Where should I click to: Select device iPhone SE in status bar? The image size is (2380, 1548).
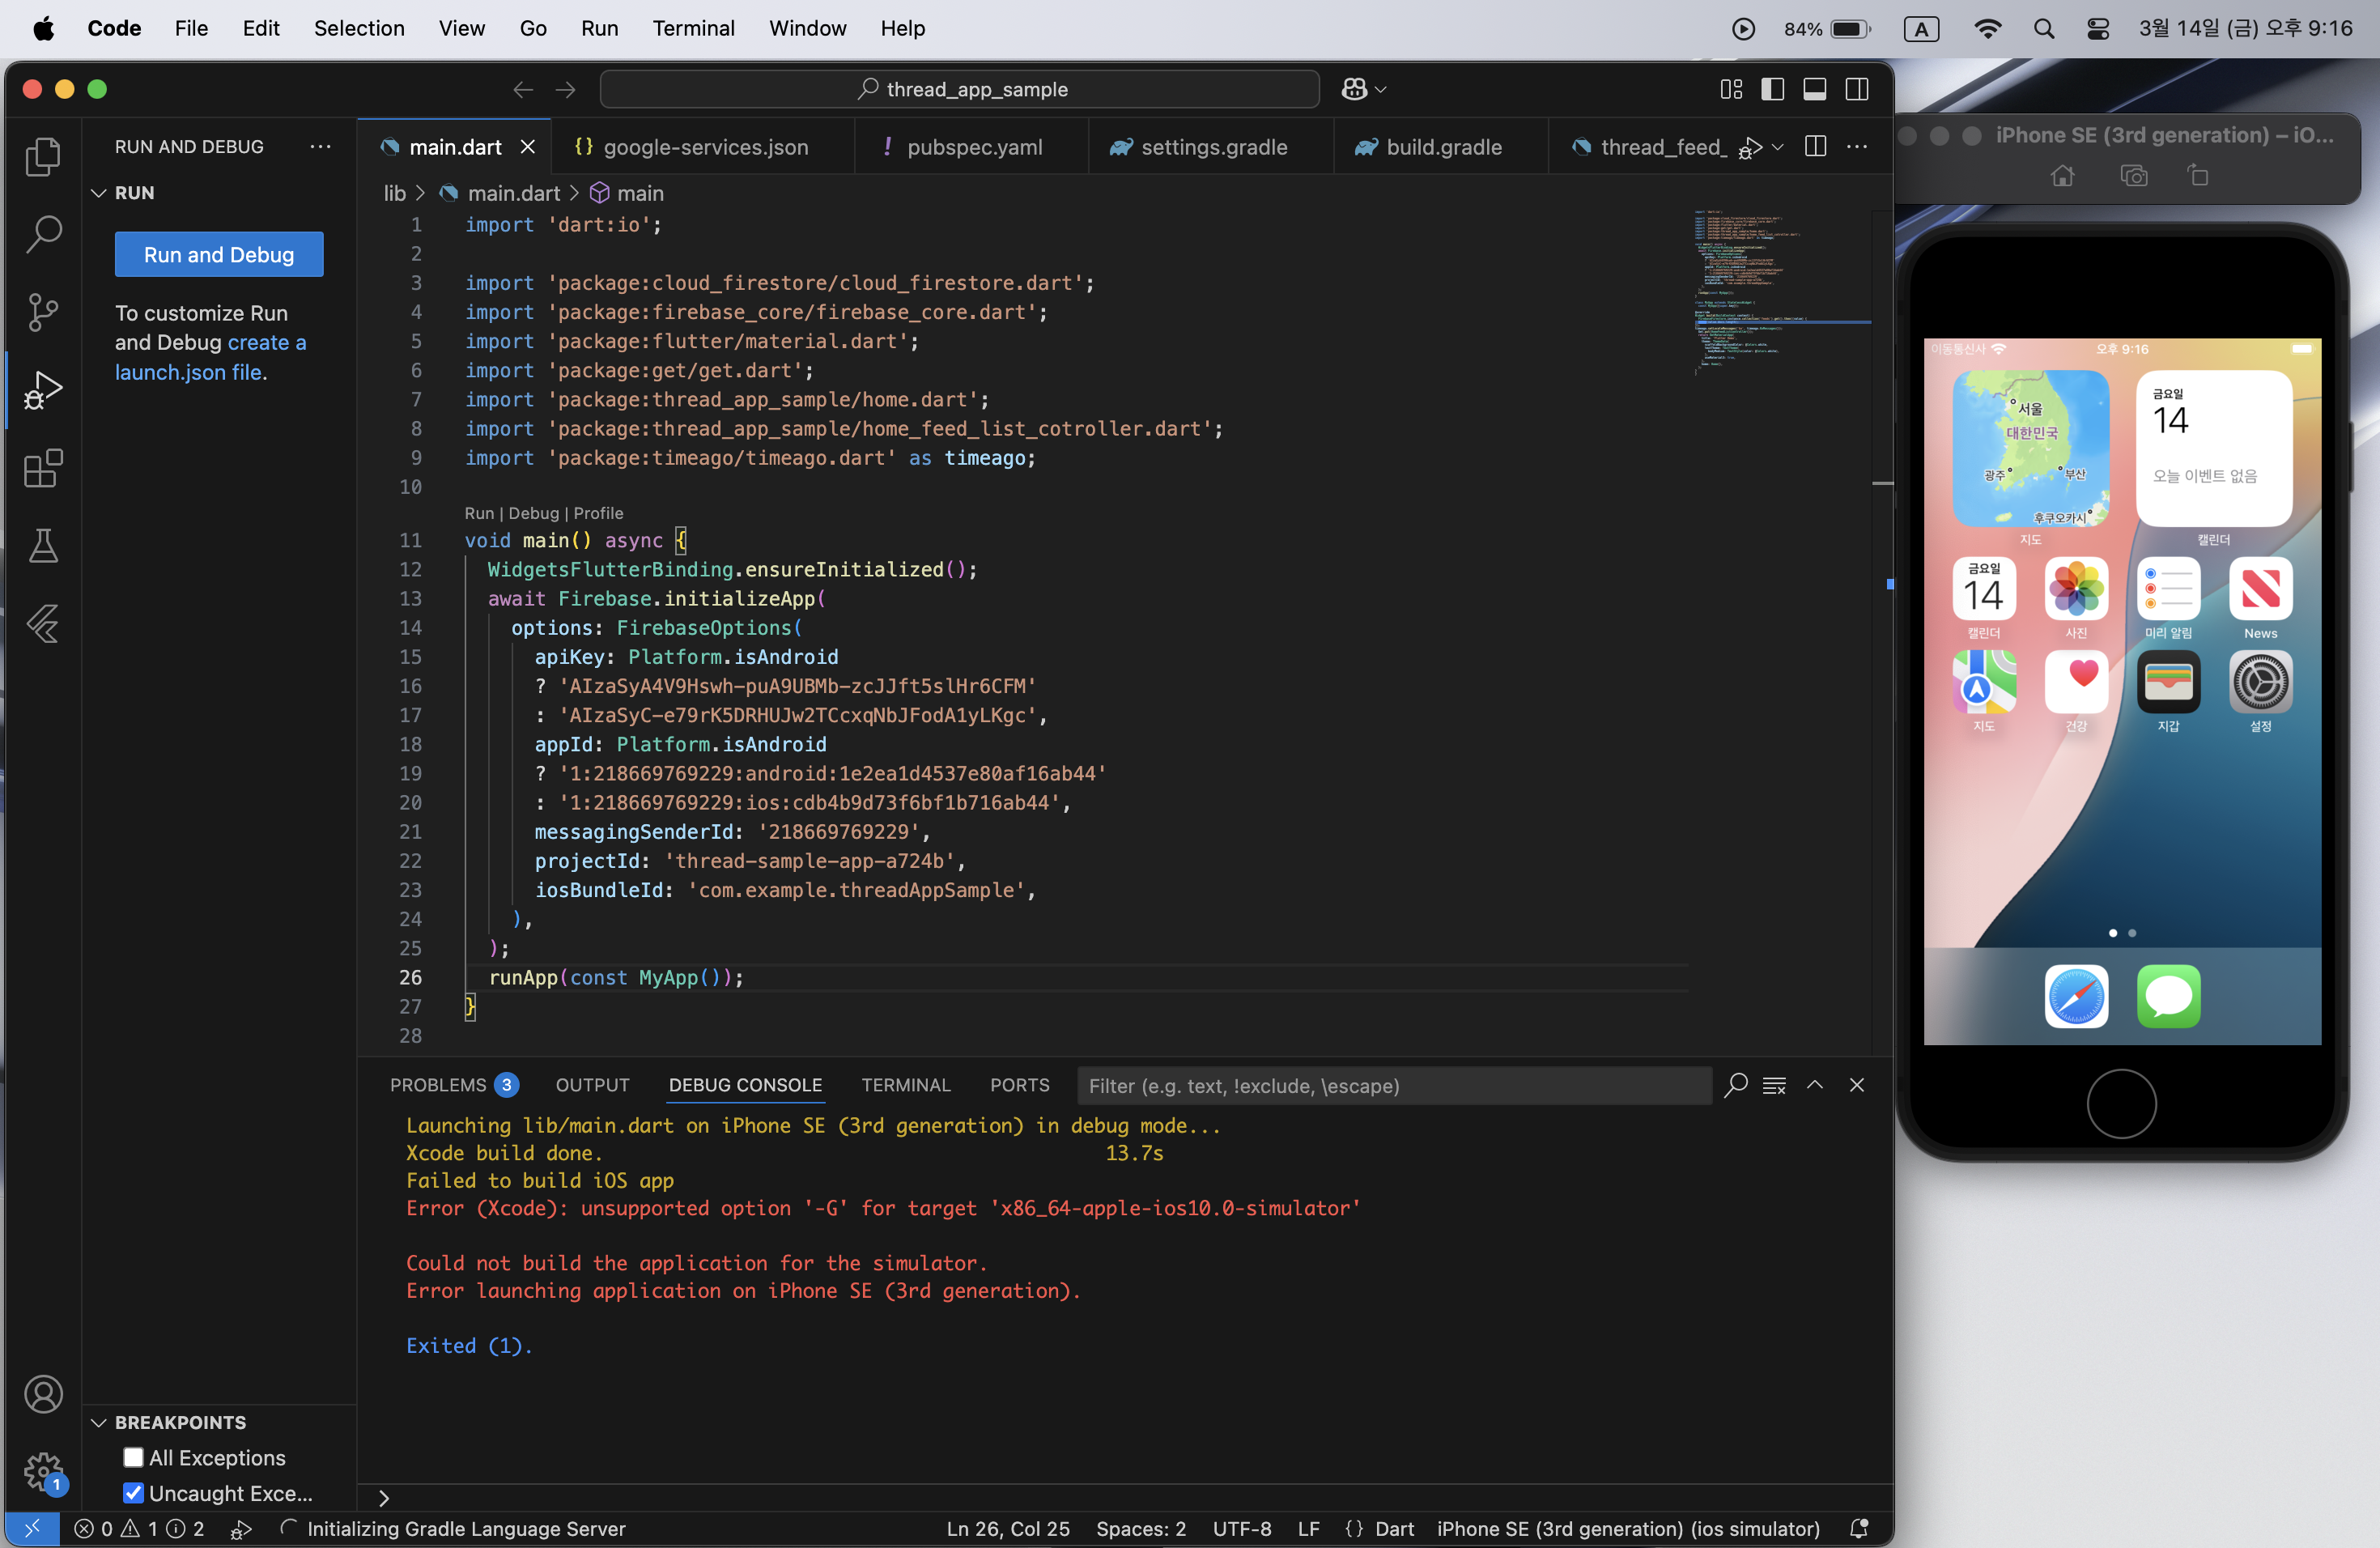(x=1628, y=1528)
